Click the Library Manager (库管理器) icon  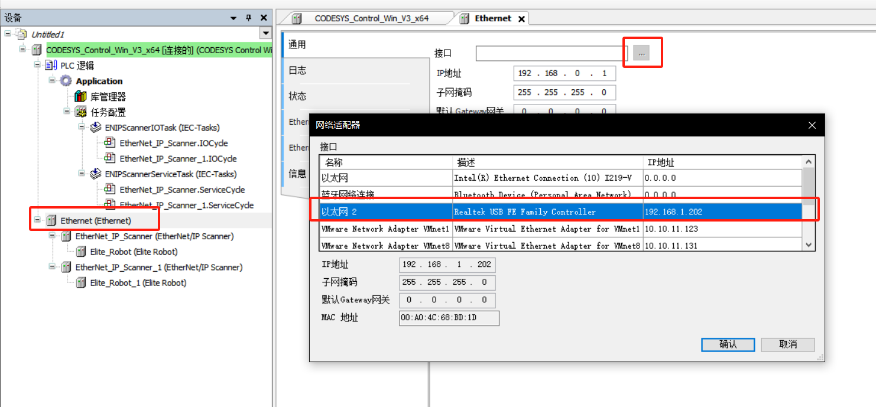point(80,97)
